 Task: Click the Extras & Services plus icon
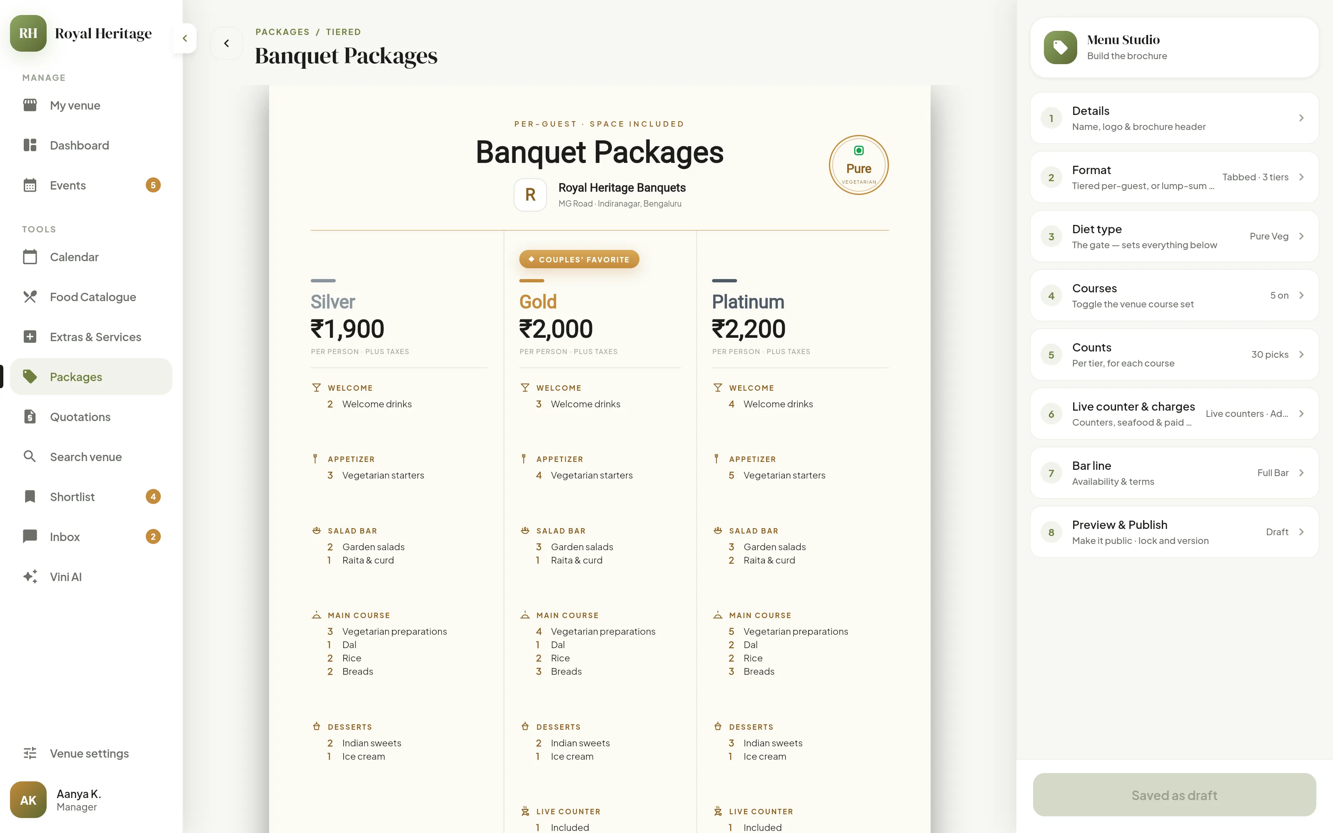click(x=30, y=337)
